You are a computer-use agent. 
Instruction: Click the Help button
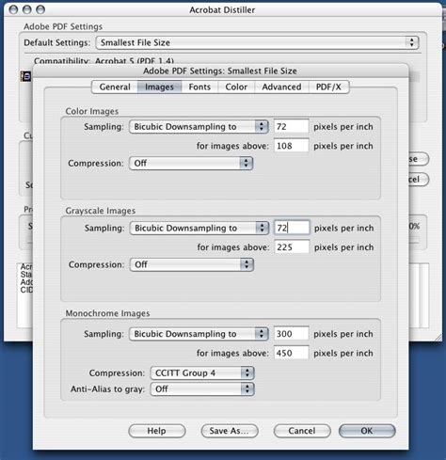157,431
